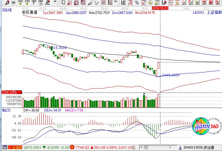Toggle the MACD indicator panel label

(6, 110)
